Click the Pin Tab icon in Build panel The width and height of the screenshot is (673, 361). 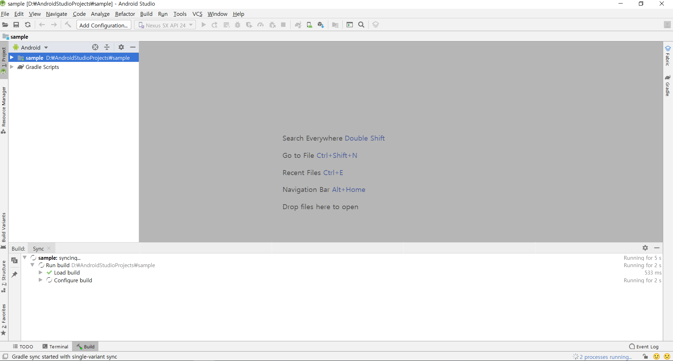pos(14,275)
